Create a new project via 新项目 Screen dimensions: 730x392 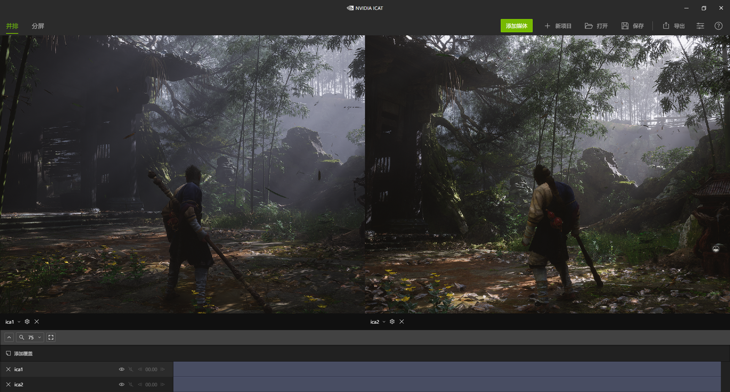pos(558,26)
